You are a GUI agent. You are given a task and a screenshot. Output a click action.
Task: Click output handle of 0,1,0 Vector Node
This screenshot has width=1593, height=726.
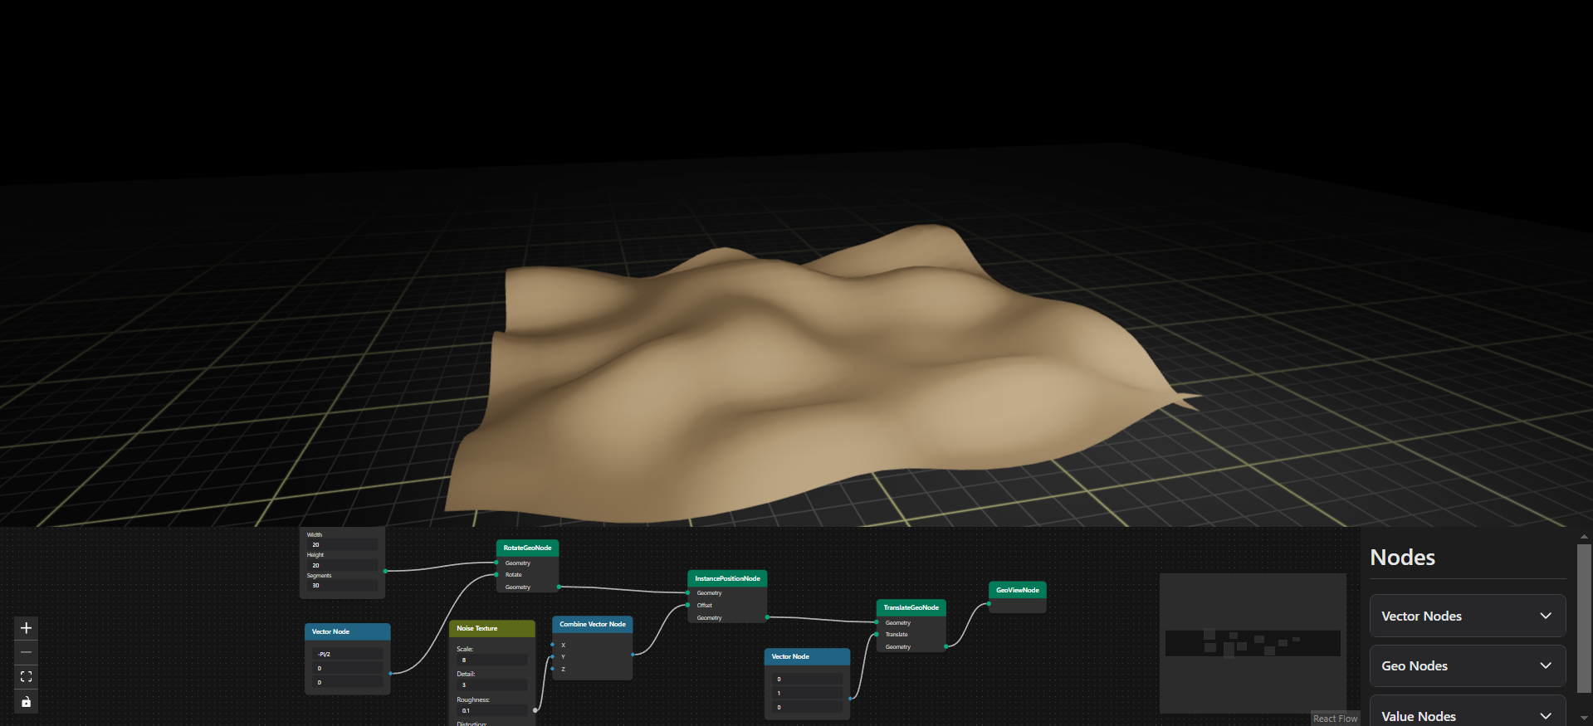coord(850,698)
